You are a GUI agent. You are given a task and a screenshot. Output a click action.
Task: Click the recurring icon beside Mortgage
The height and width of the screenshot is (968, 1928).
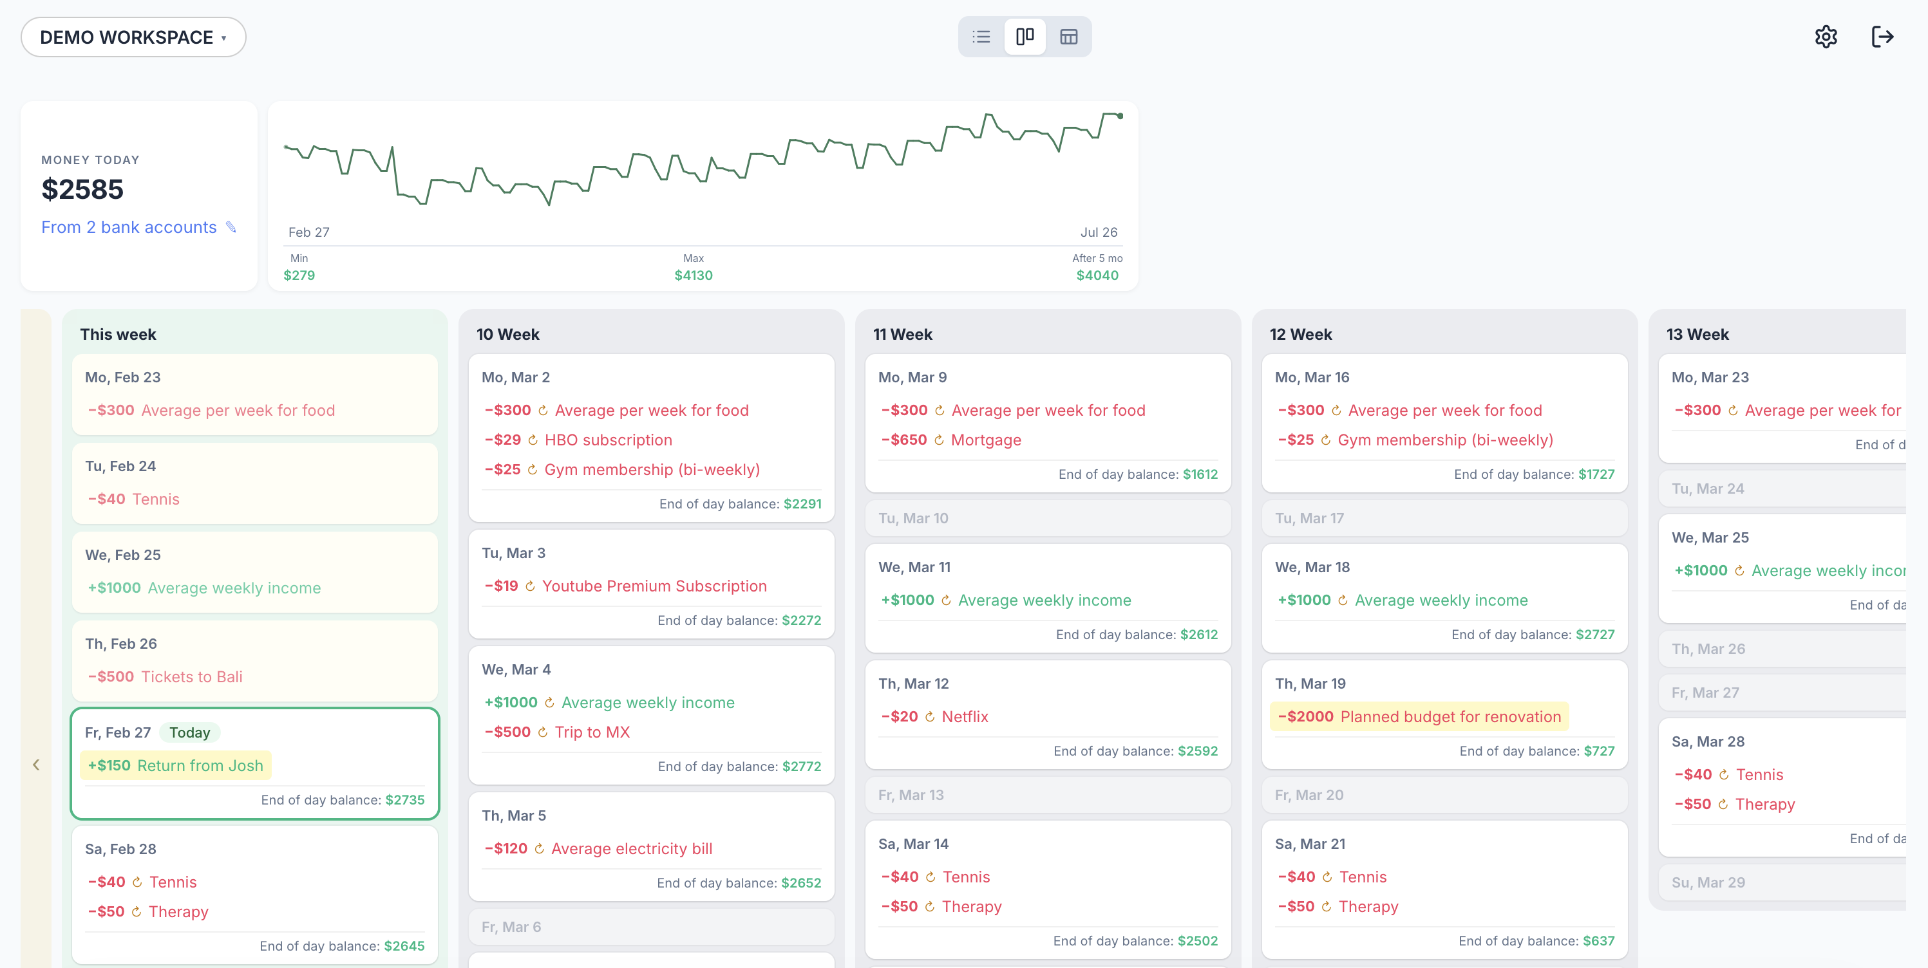(x=940, y=441)
